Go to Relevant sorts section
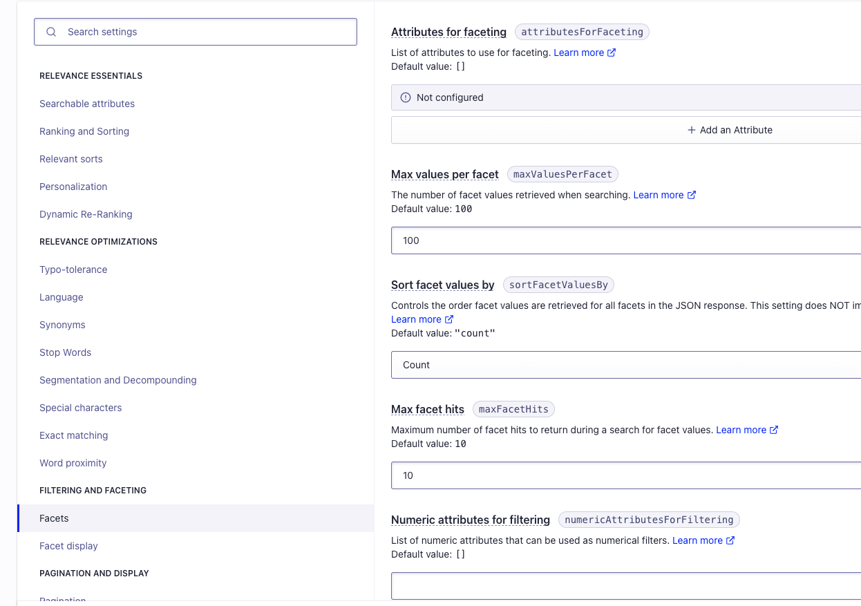861x606 pixels. pyautogui.click(x=71, y=159)
